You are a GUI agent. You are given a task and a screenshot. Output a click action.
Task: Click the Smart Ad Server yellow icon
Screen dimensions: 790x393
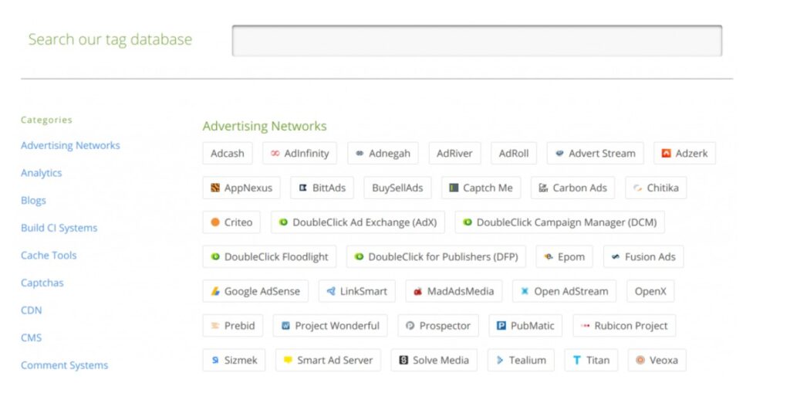[x=289, y=361]
